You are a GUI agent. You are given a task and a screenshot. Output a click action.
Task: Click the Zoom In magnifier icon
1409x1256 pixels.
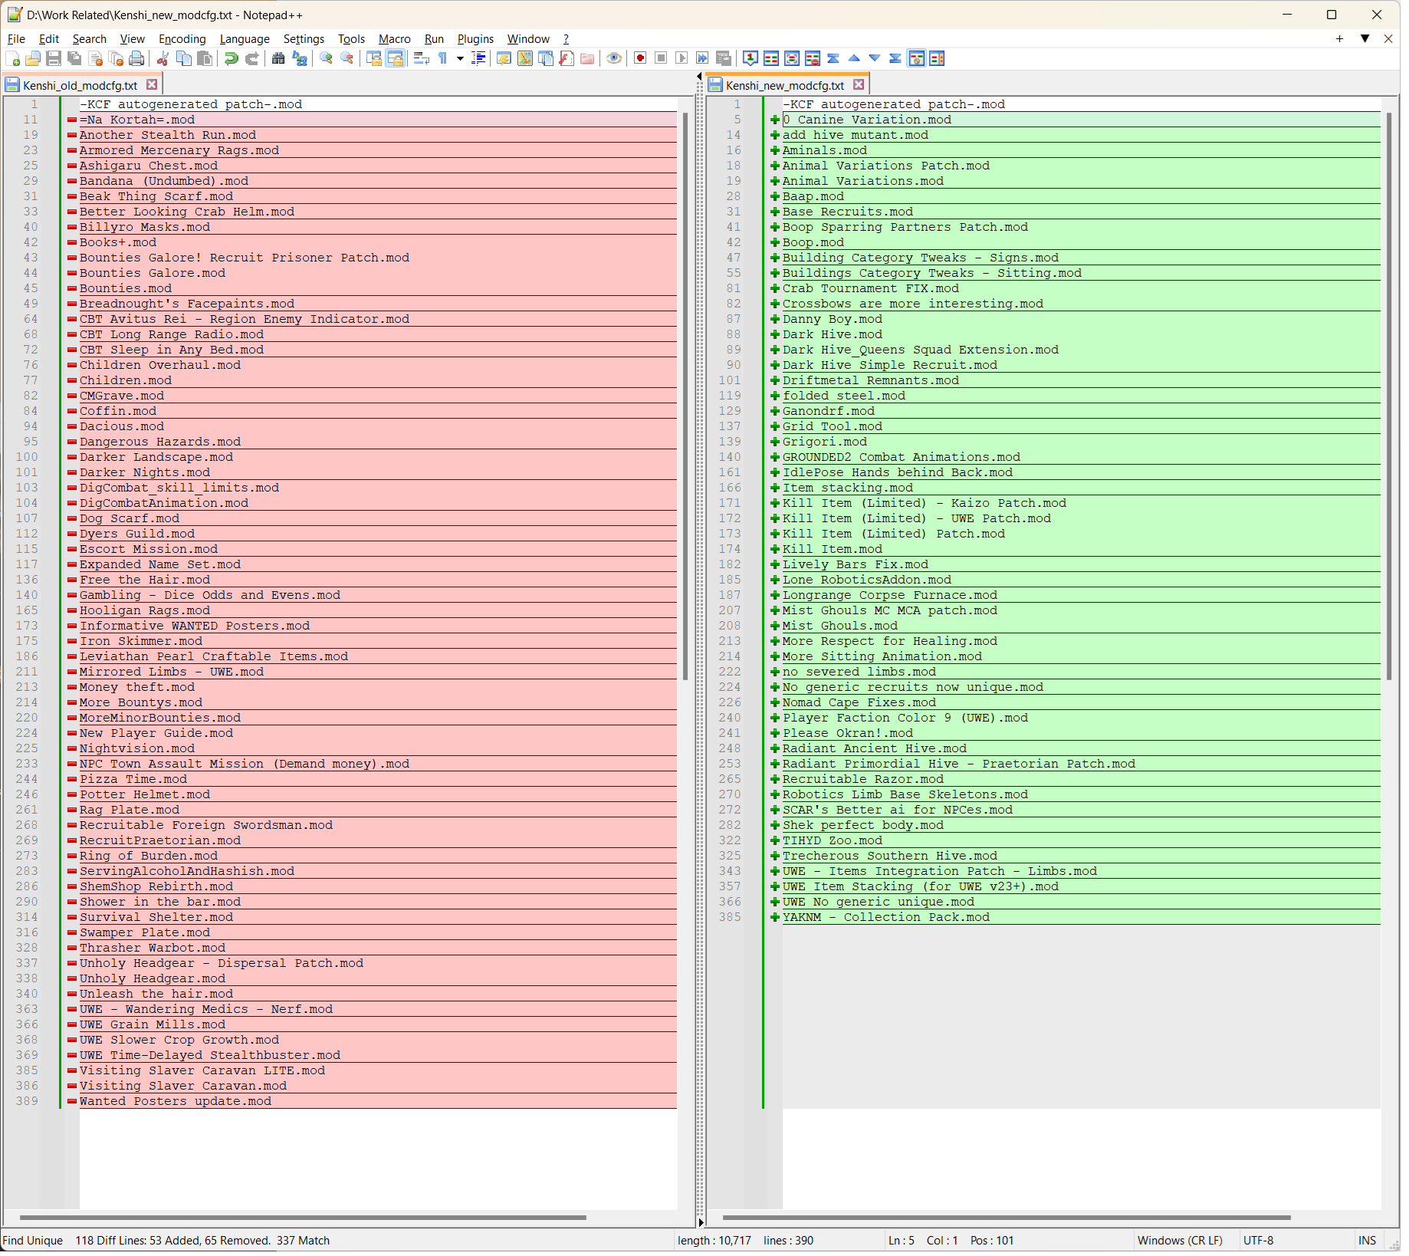327,59
